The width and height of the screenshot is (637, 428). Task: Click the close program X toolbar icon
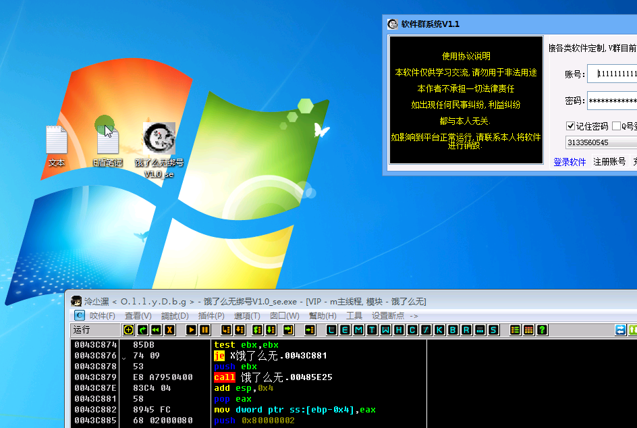[170, 330]
